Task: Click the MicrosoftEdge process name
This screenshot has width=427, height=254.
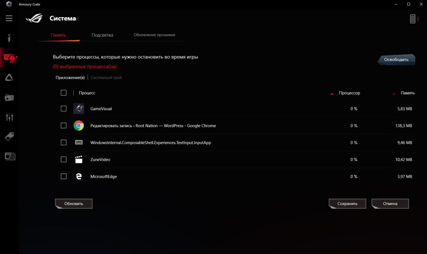Action: pos(104,176)
